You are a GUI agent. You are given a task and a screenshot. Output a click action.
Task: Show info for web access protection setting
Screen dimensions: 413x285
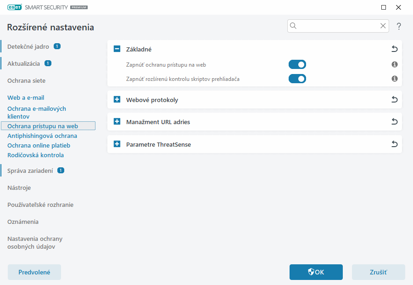click(394, 64)
